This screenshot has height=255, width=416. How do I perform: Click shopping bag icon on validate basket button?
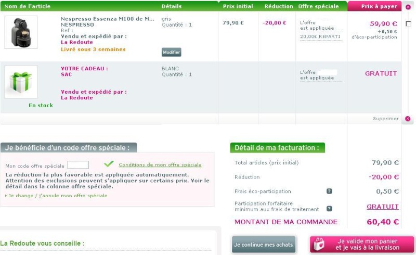pos(321,244)
